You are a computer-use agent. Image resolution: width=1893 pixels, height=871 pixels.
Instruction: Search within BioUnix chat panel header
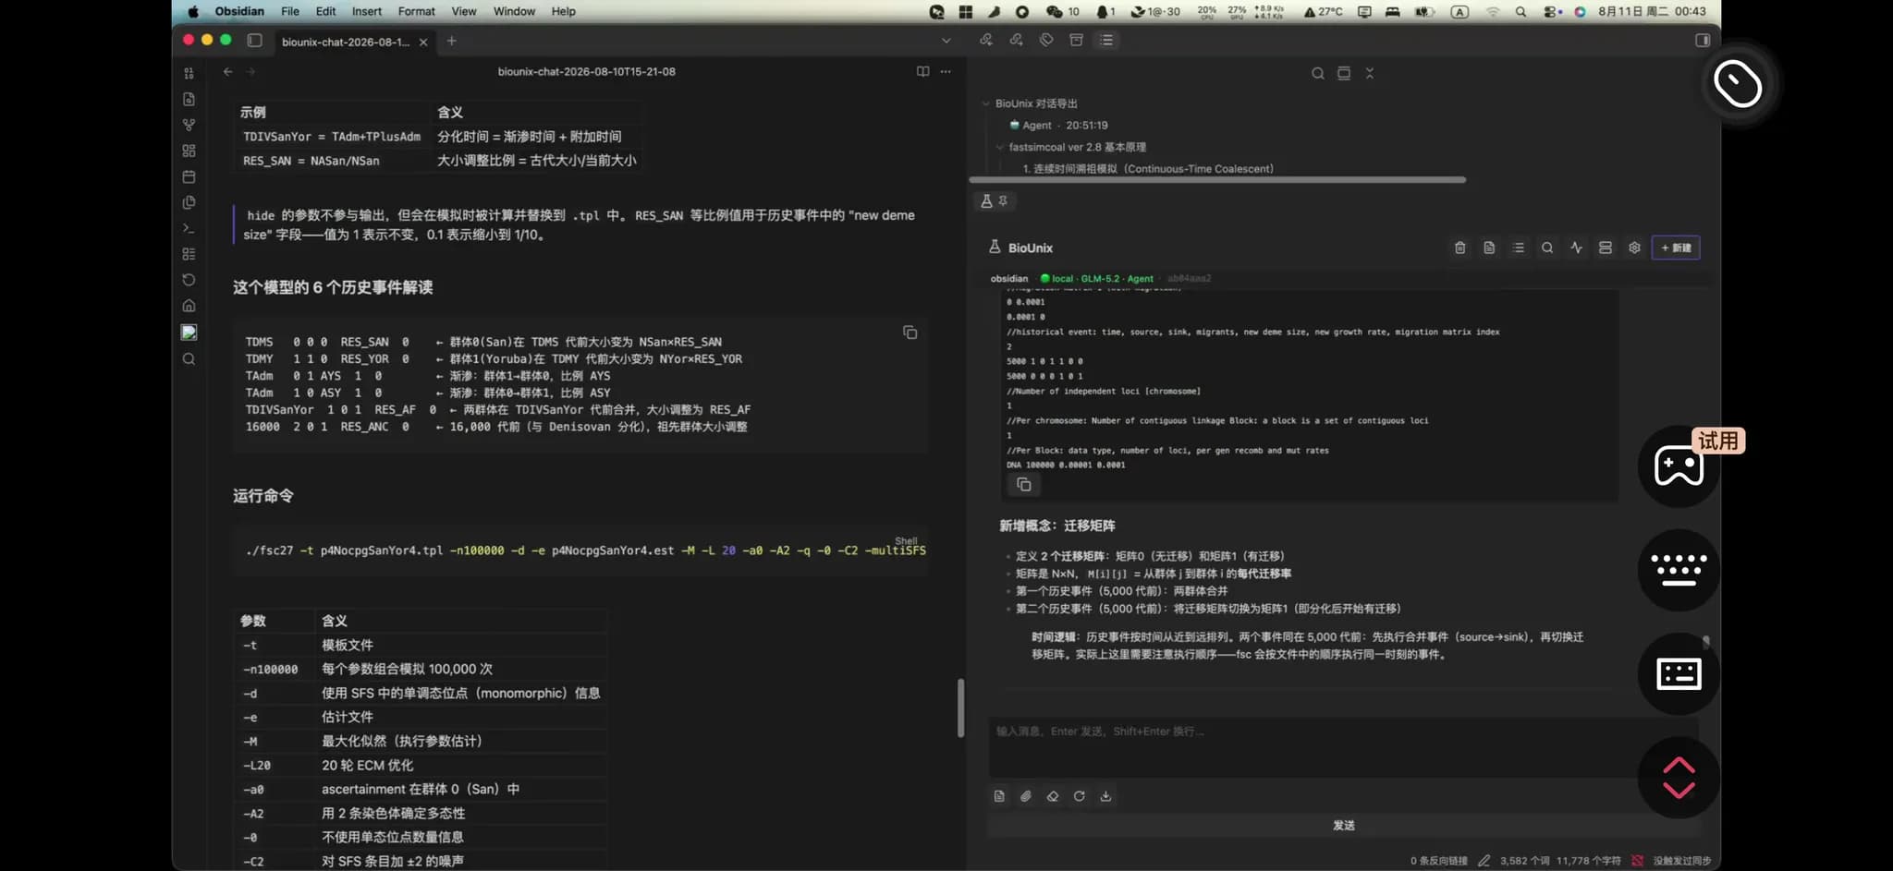point(1547,248)
